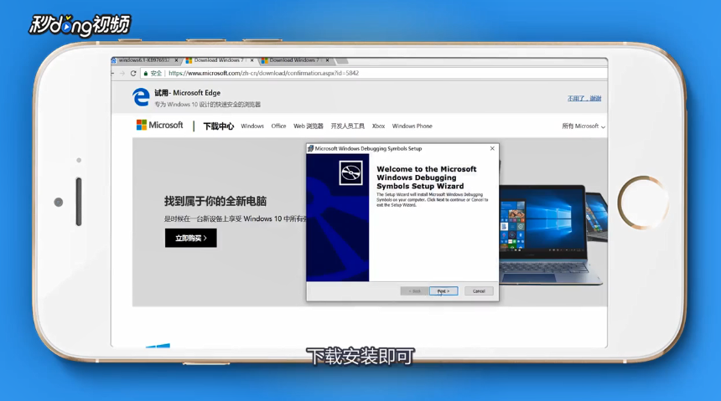The height and width of the screenshot is (401, 721).
Task: Click the 立即购买 button
Action: 191,238
